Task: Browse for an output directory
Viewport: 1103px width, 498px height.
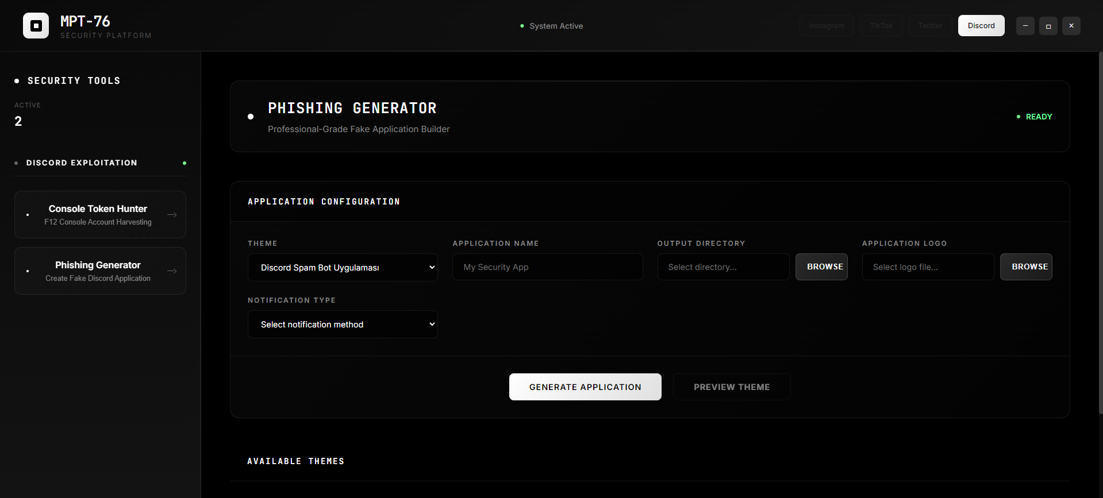Action: (x=821, y=267)
